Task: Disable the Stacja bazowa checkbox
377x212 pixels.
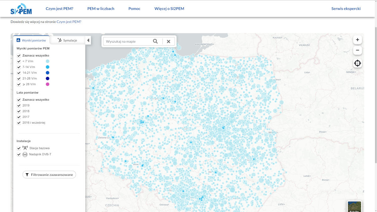Action: (19, 148)
